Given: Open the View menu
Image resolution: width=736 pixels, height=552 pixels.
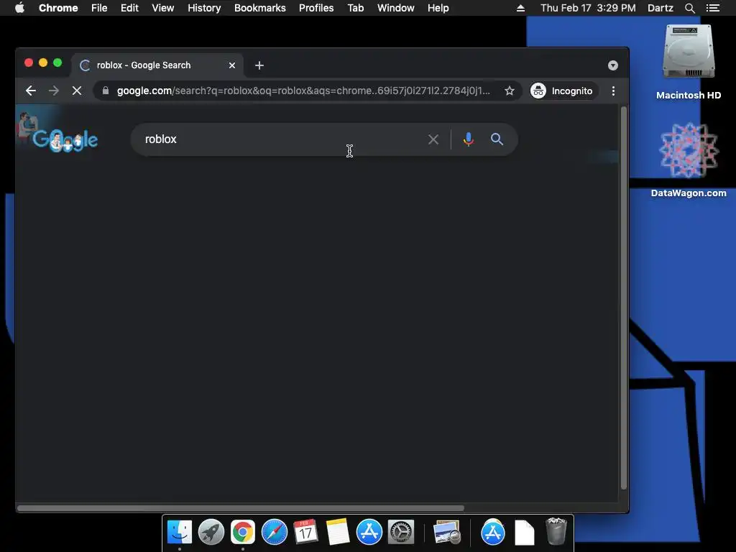Looking at the screenshot, I should (x=163, y=8).
